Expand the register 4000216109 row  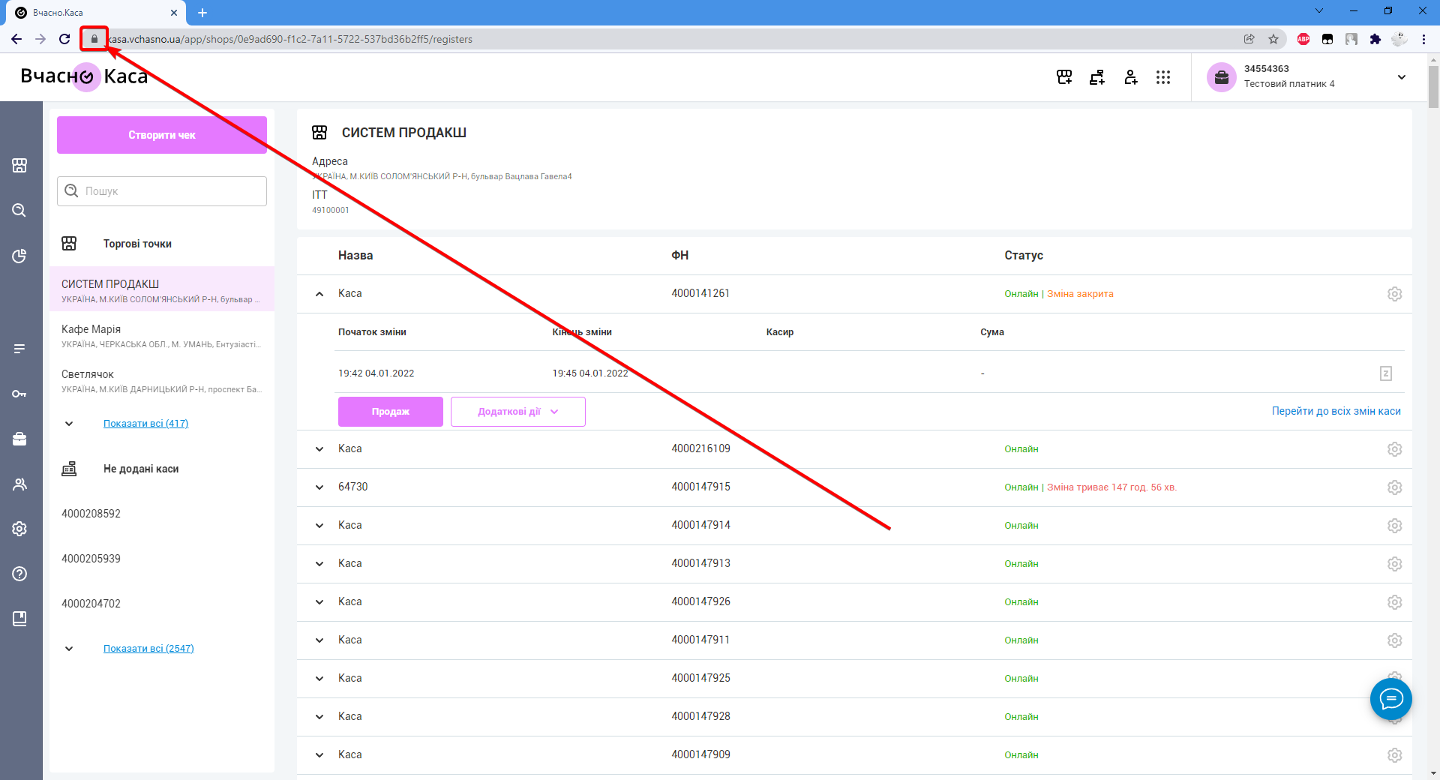(x=319, y=449)
